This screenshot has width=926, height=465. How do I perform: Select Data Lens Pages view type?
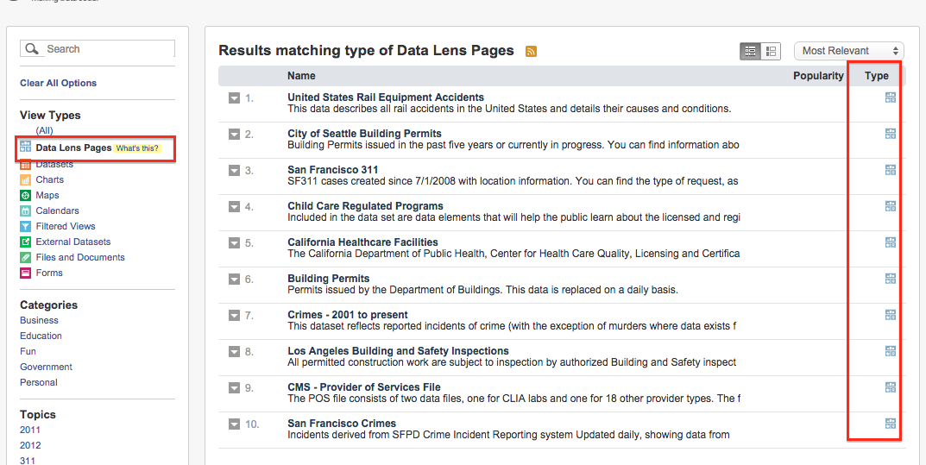(73, 148)
